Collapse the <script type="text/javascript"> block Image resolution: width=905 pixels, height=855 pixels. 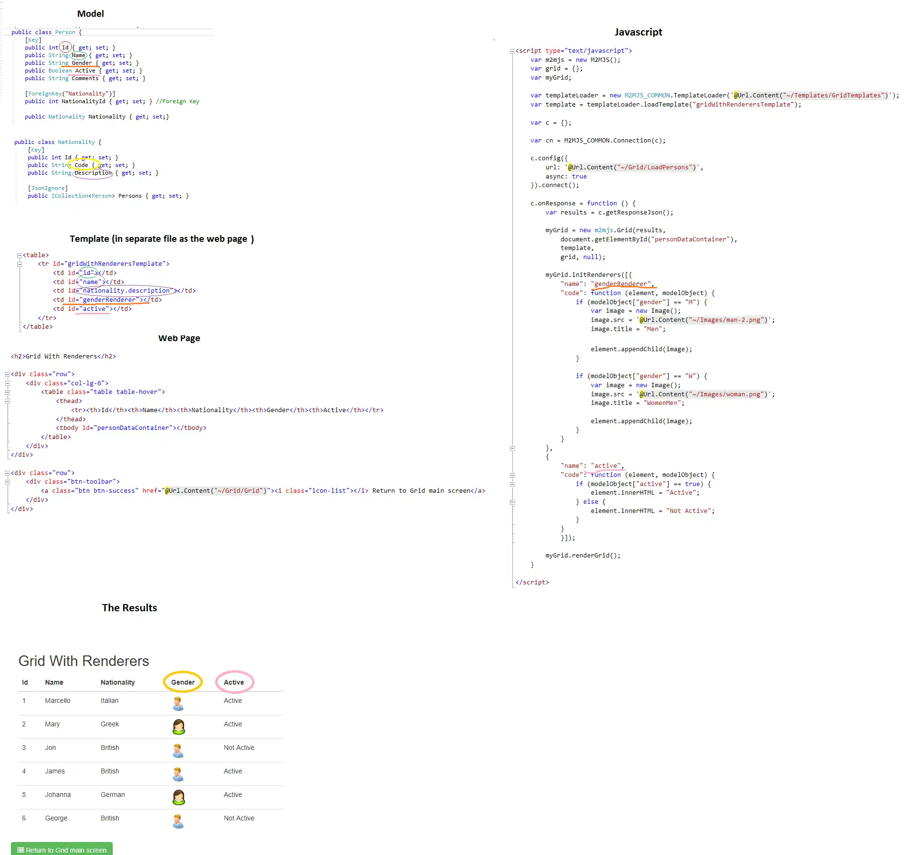[x=512, y=51]
